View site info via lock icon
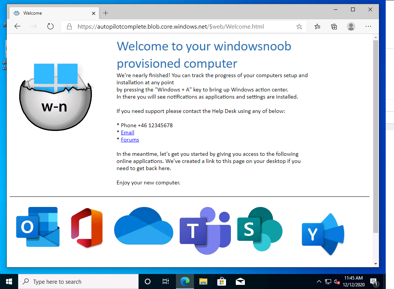Viewport: 394px width, 289px height. [69, 27]
